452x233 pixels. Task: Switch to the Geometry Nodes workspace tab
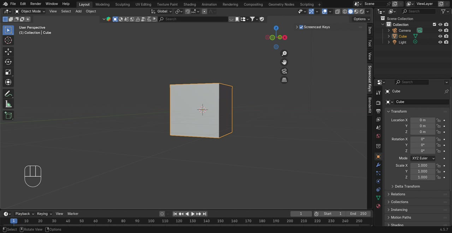(281, 4)
